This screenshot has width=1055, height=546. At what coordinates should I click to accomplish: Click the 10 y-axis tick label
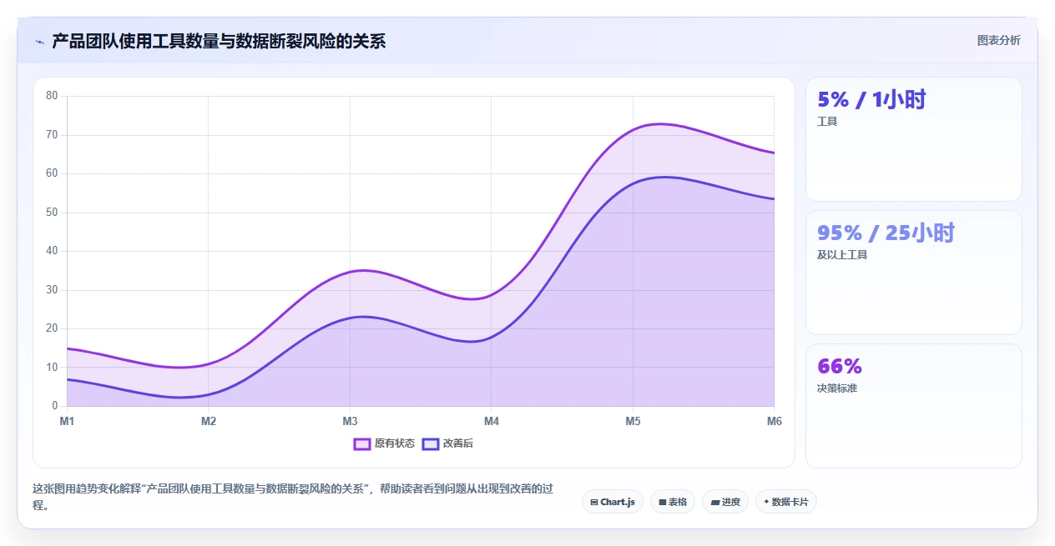coord(52,368)
